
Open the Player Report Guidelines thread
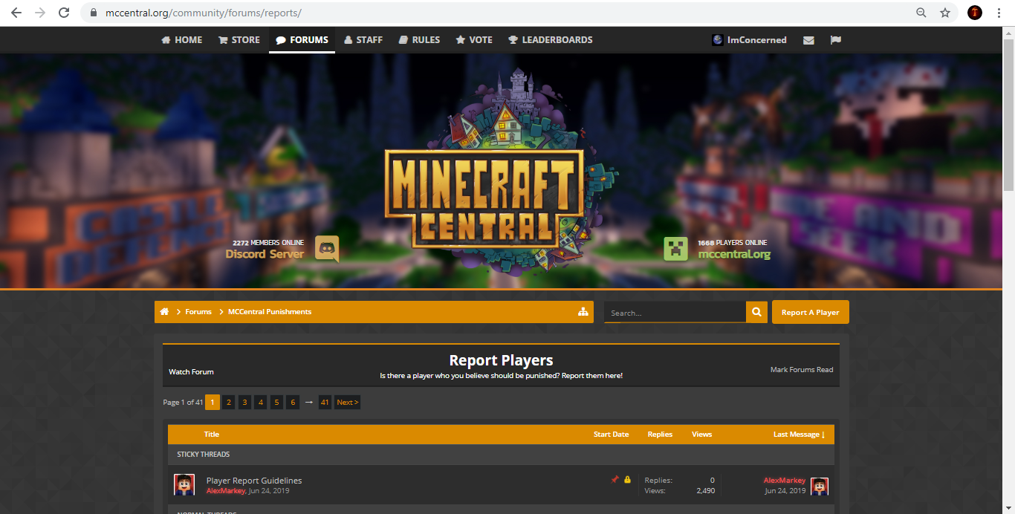click(254, 481)
